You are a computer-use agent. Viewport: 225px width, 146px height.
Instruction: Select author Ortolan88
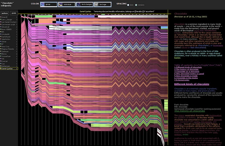pyautogui.click(x=9, y=34)
